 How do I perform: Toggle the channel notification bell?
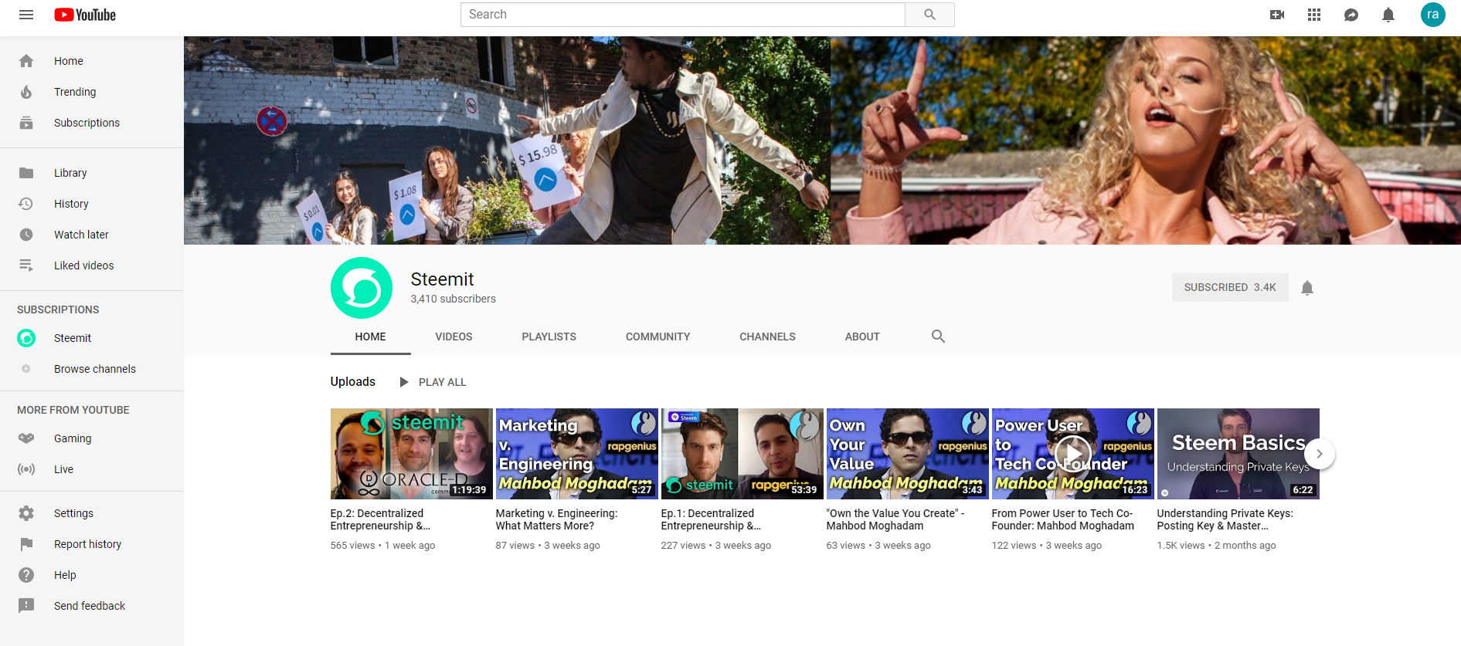pos(1307,288)
